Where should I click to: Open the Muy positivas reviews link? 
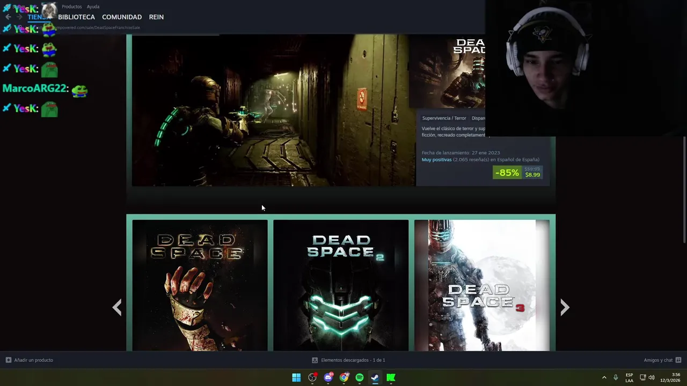(x=436, y=160)
